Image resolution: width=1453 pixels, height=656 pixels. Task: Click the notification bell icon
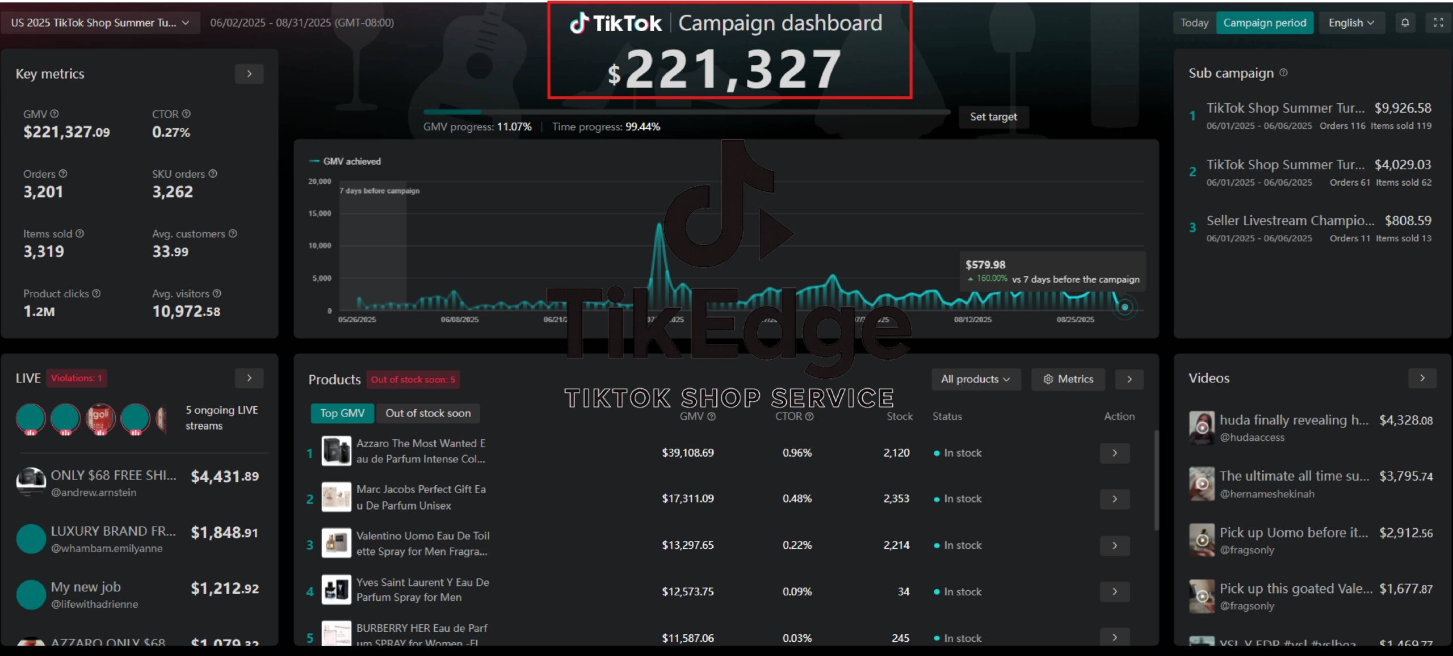[1405, 23]
